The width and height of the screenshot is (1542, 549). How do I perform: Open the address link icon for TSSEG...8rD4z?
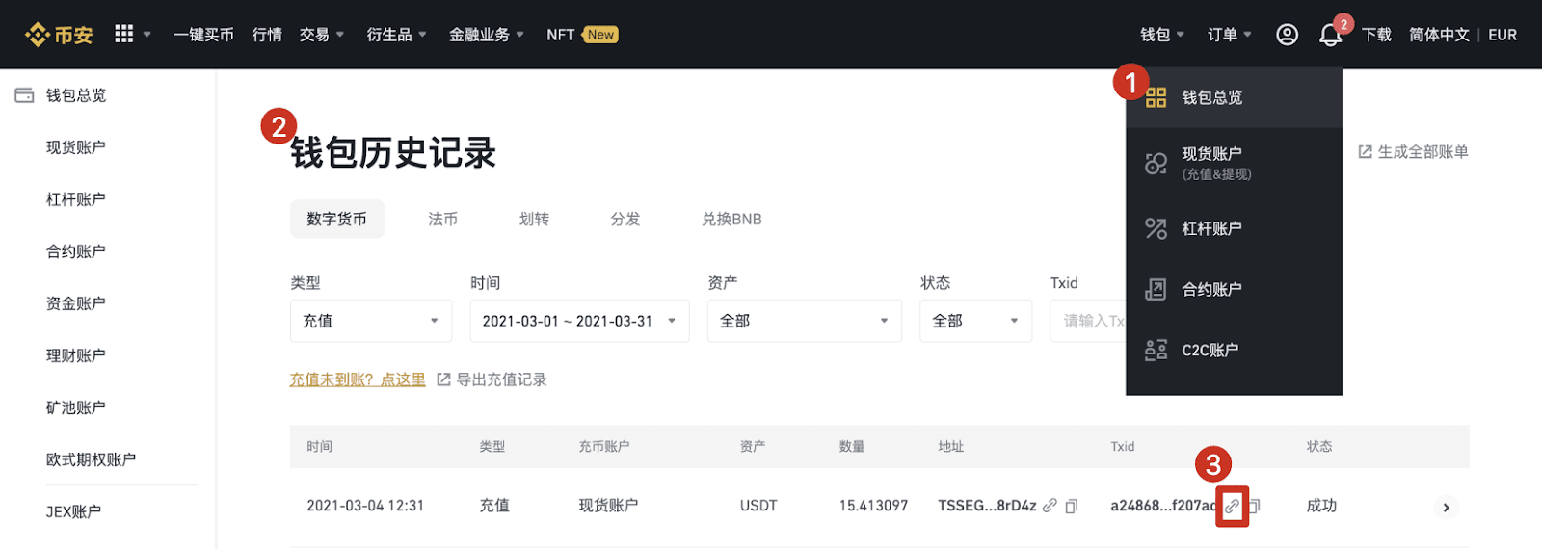click(1050, 506)
